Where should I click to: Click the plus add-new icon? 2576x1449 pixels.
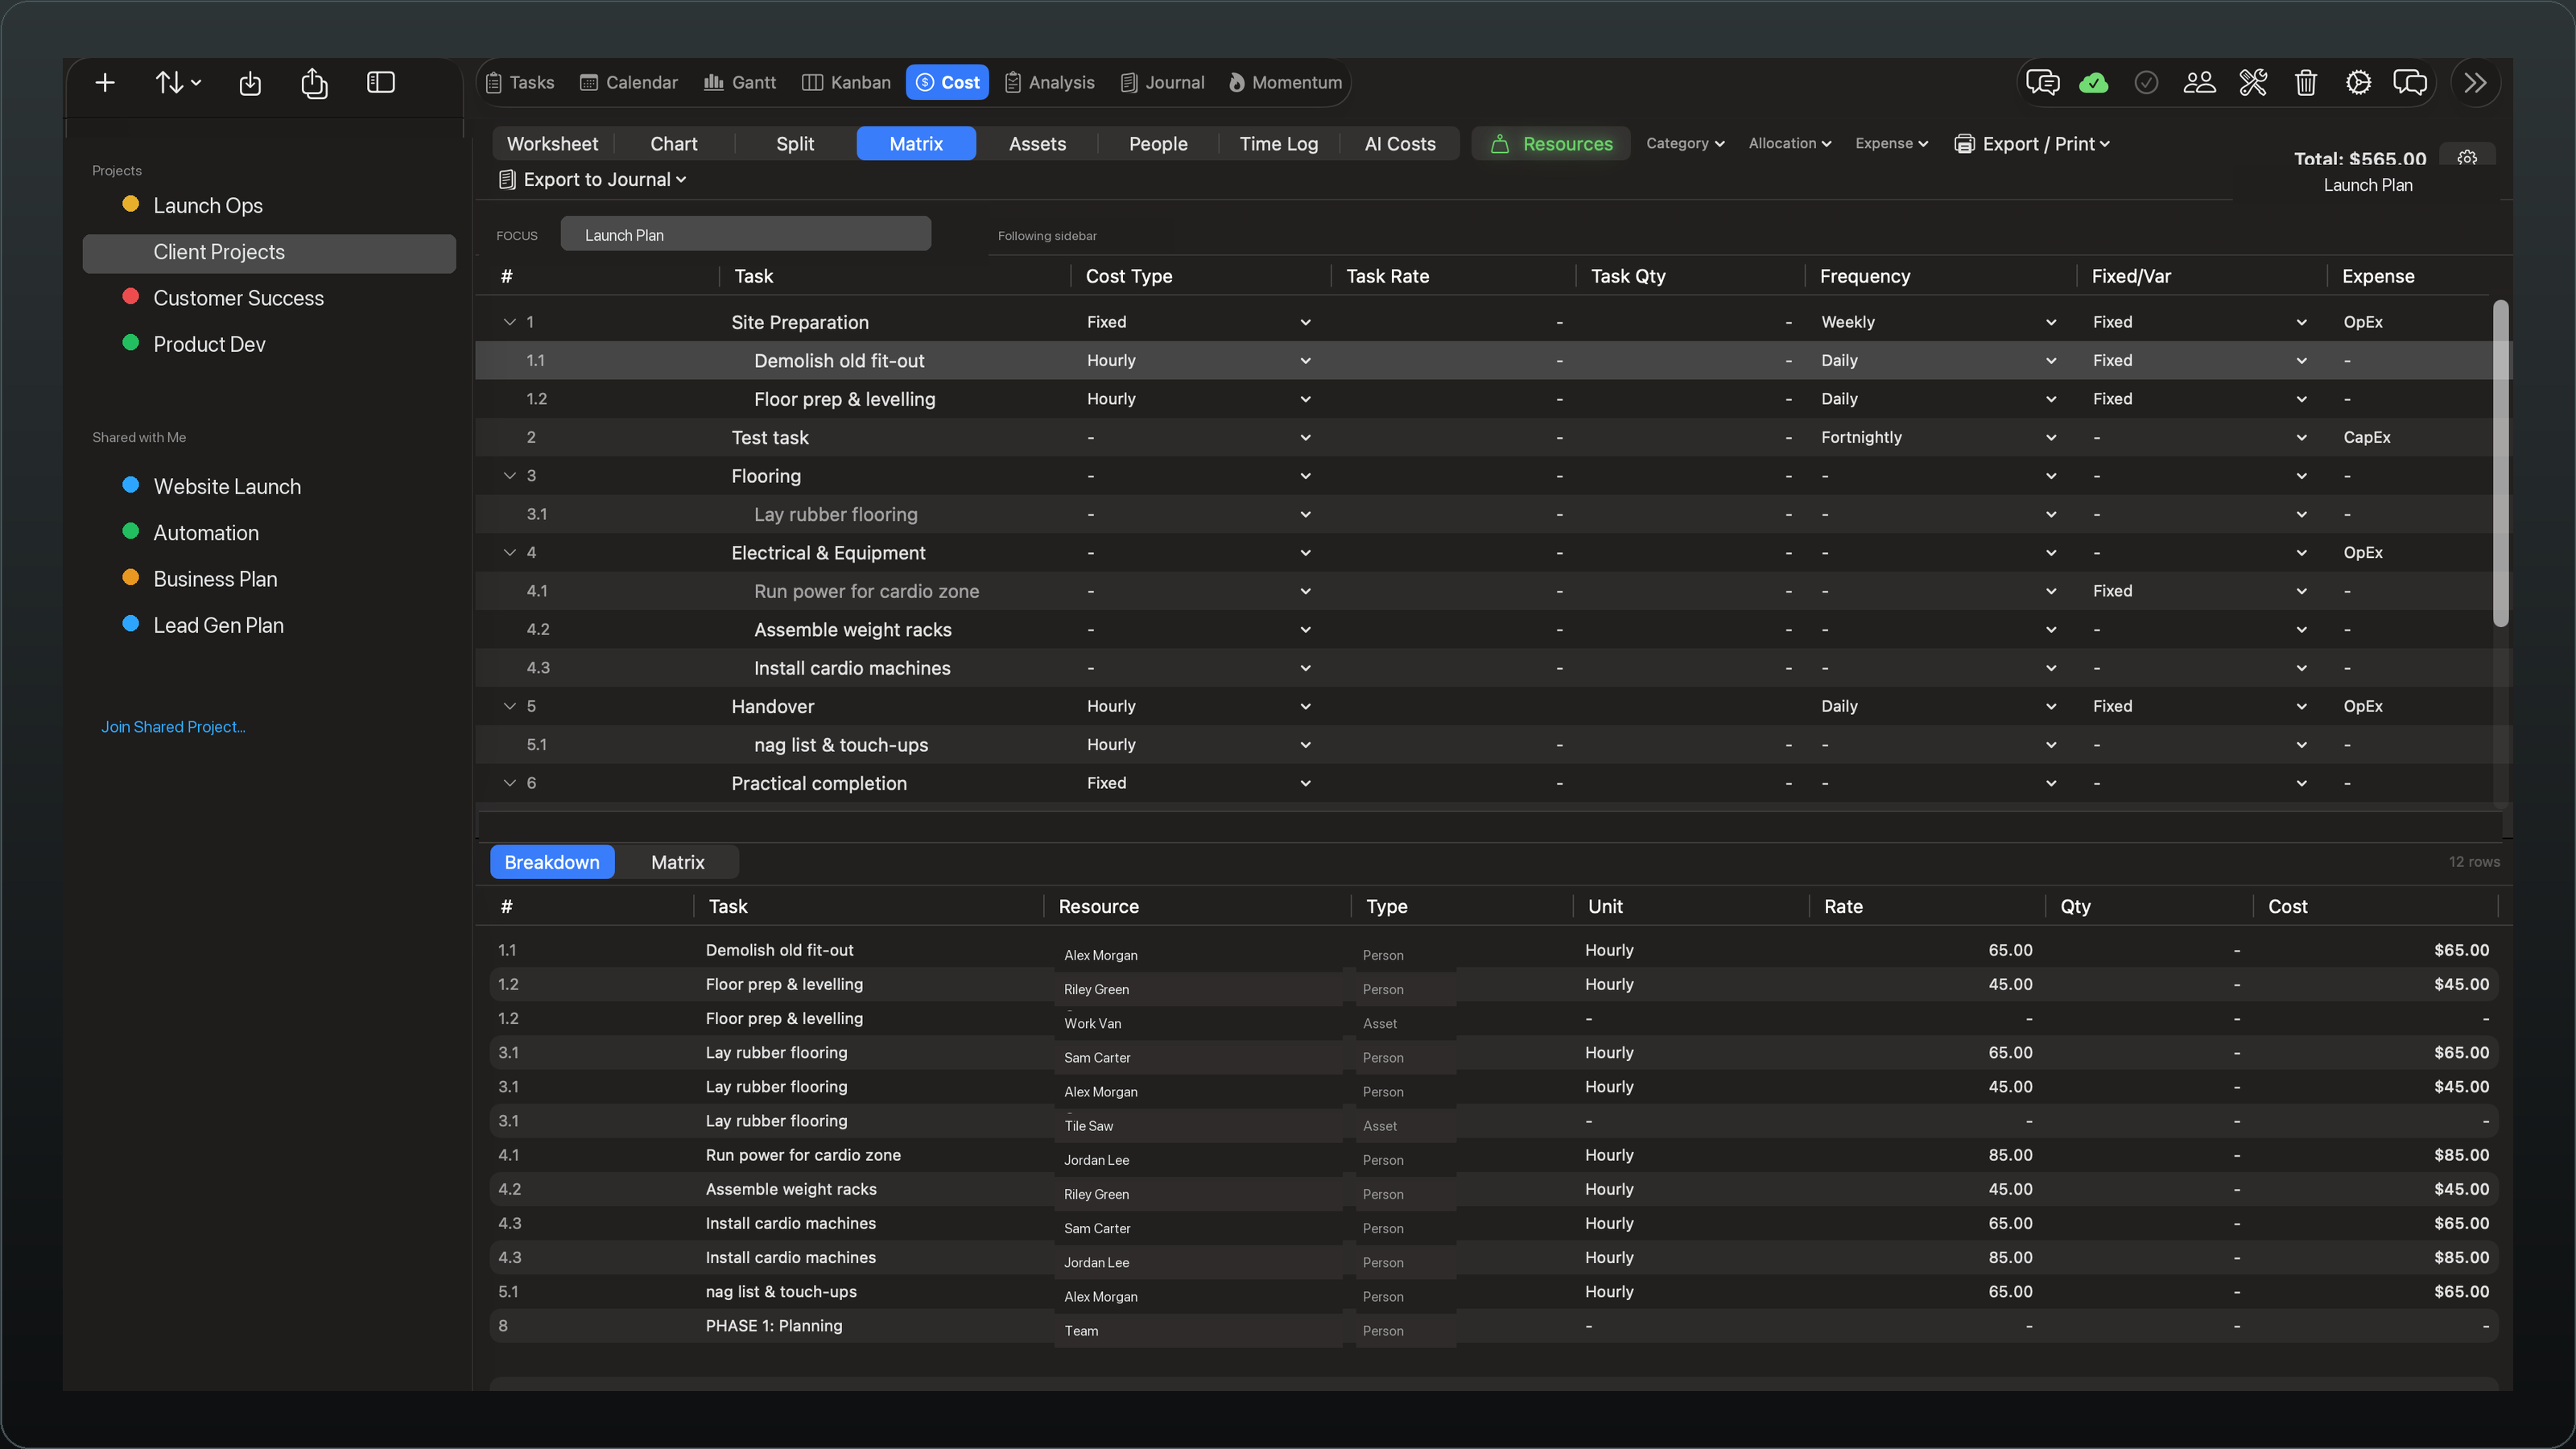[105, 83]
